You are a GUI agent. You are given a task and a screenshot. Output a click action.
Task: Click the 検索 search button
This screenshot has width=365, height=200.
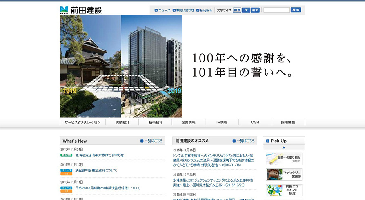point(296,10)
